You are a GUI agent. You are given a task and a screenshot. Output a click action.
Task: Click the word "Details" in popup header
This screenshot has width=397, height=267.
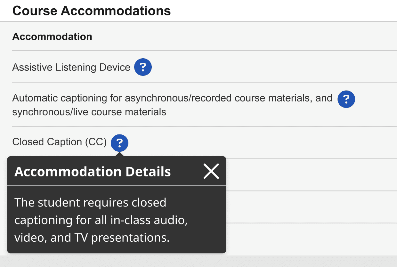point(148,172)
